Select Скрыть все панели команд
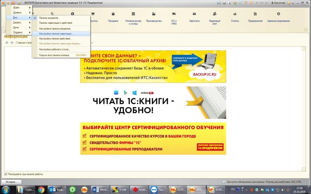Viewport: 311px width, 194px height. [x=61, y=55]
